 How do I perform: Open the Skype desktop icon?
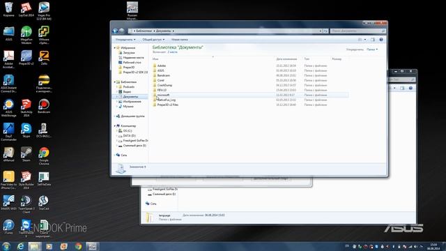point(26,130)
